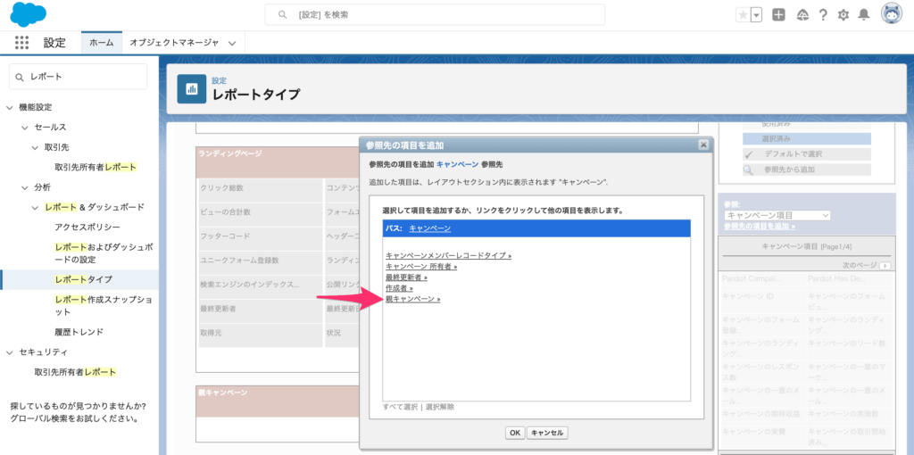Open the オブジェクトマネージャ tab
The height and width of the screenshot is (455, 914).
(x=174, y=43)
